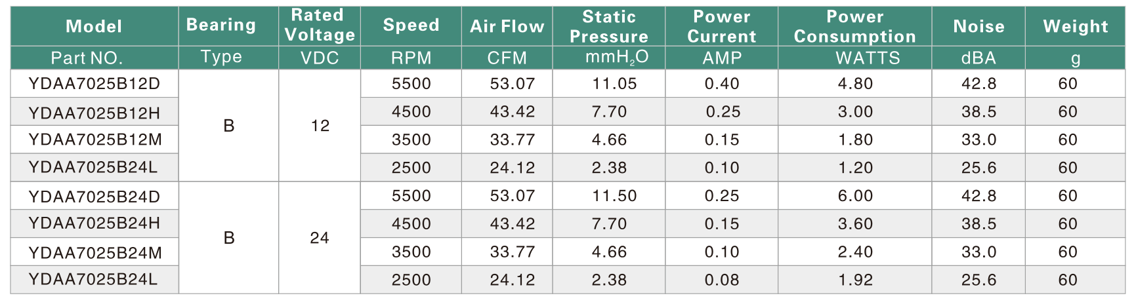
Task: Select the Bearing column header
Action: [221, 25]
